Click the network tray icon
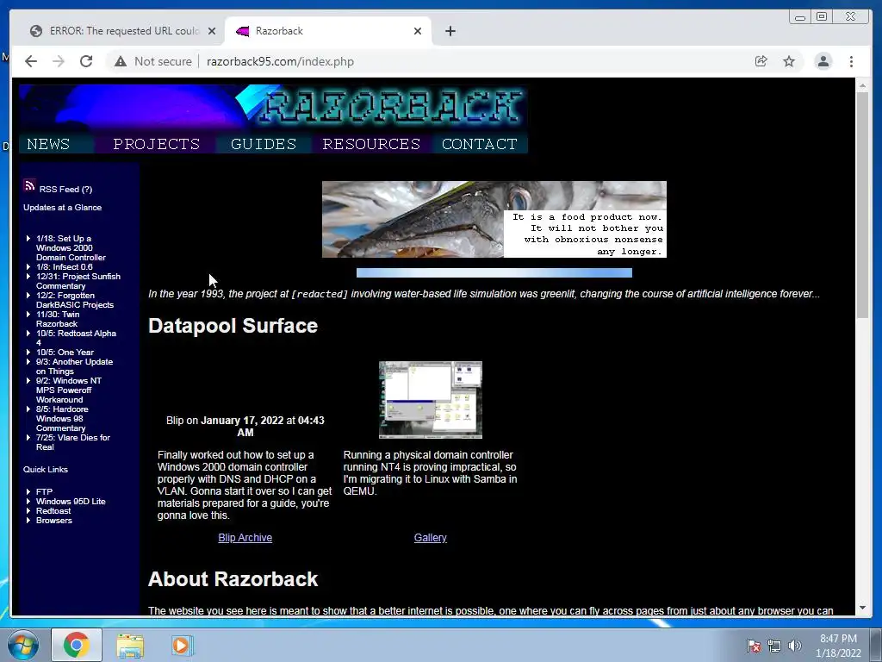Screen dimensions: 882x662 [774, 646]
